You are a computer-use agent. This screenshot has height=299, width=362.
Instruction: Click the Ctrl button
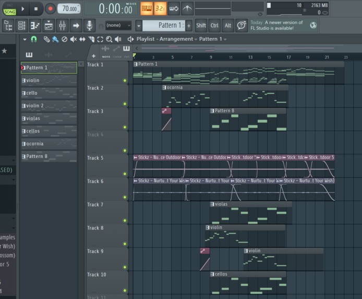[214, 26]
